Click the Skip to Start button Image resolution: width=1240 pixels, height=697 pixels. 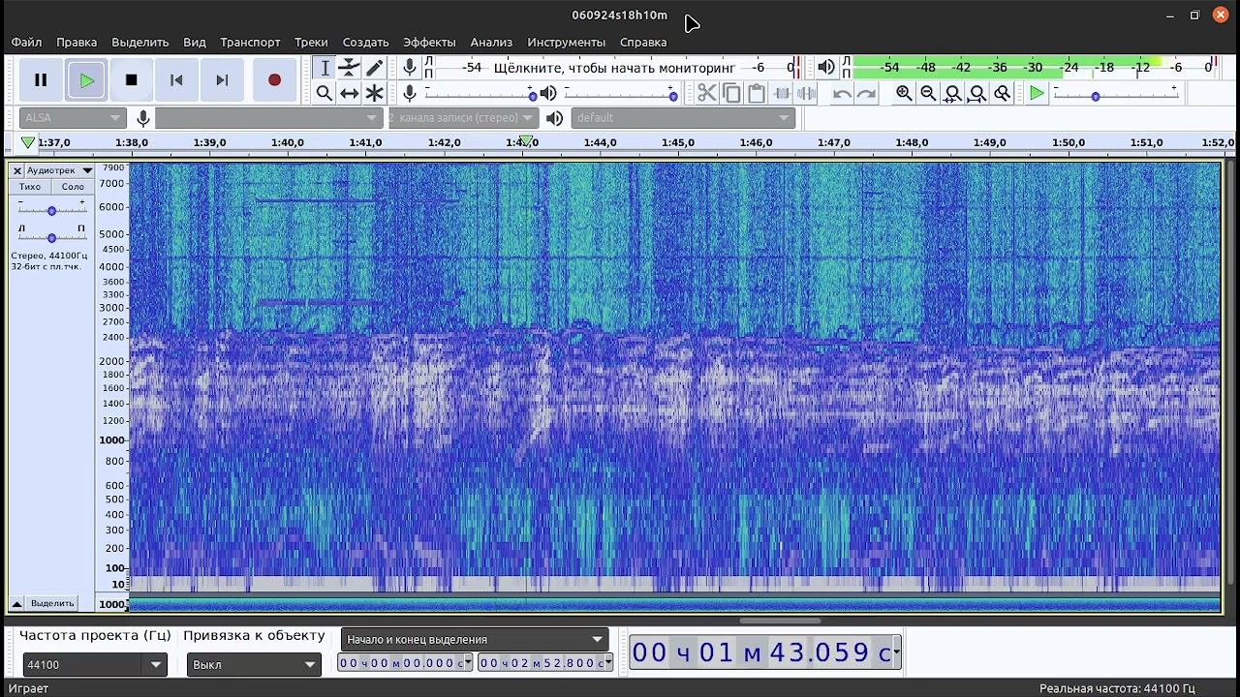[x=176, y=80]
